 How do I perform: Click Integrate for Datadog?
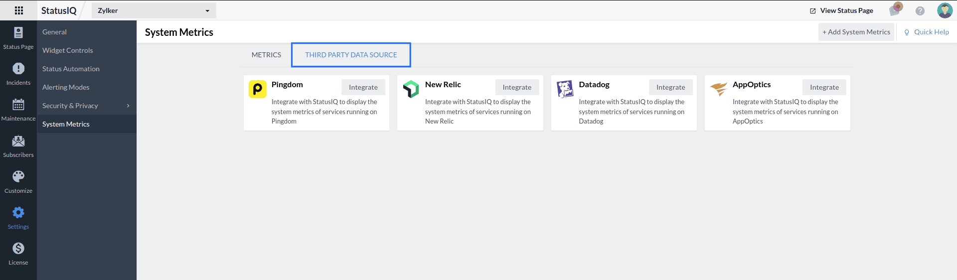coord(670,87)
